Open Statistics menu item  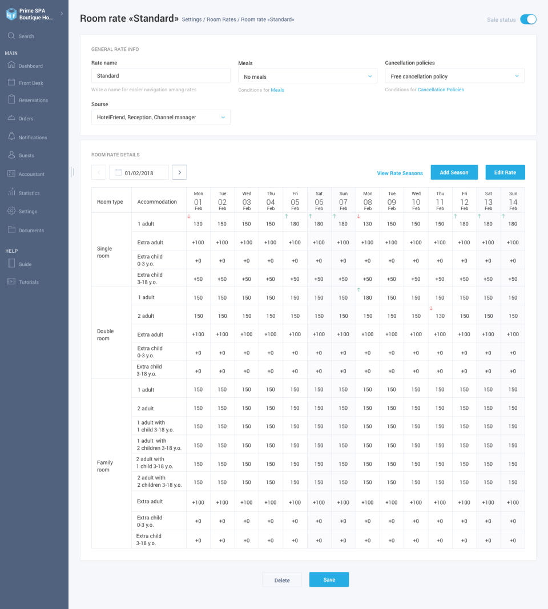pos(29,193)
